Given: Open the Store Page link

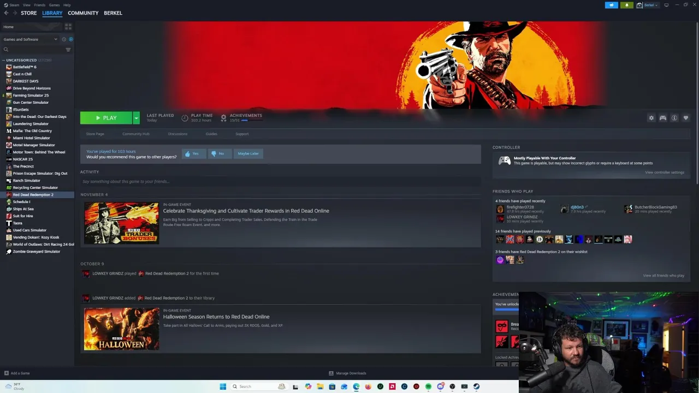Looking at the screenshot, I should [95, 134].
